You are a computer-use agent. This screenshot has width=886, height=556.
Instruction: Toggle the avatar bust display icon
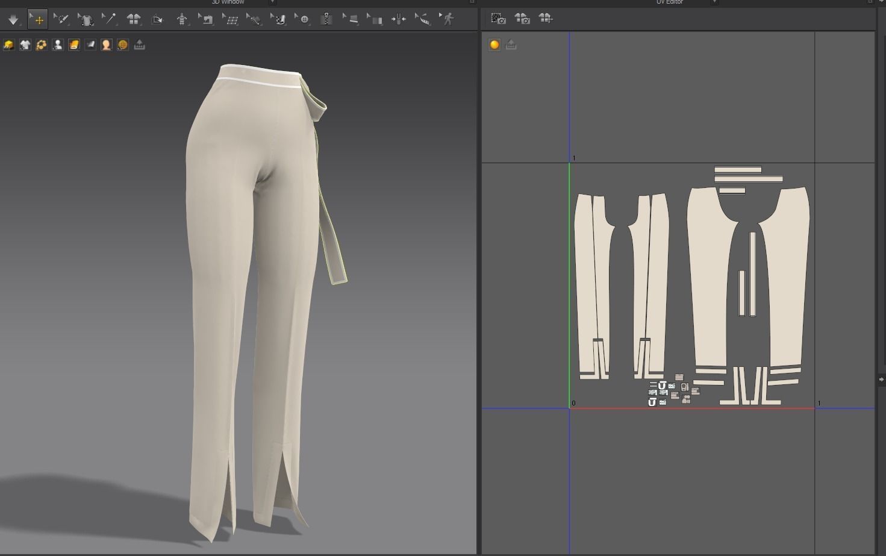coord(57,45)
